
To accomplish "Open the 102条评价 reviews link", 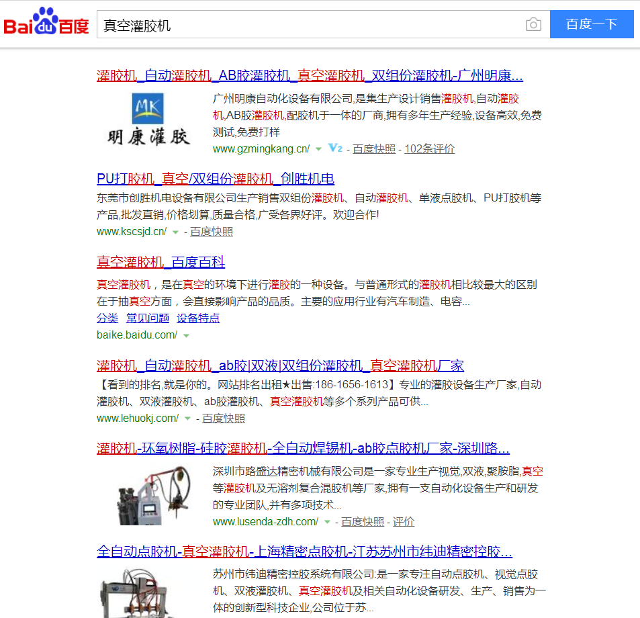I will coord(429,149).
